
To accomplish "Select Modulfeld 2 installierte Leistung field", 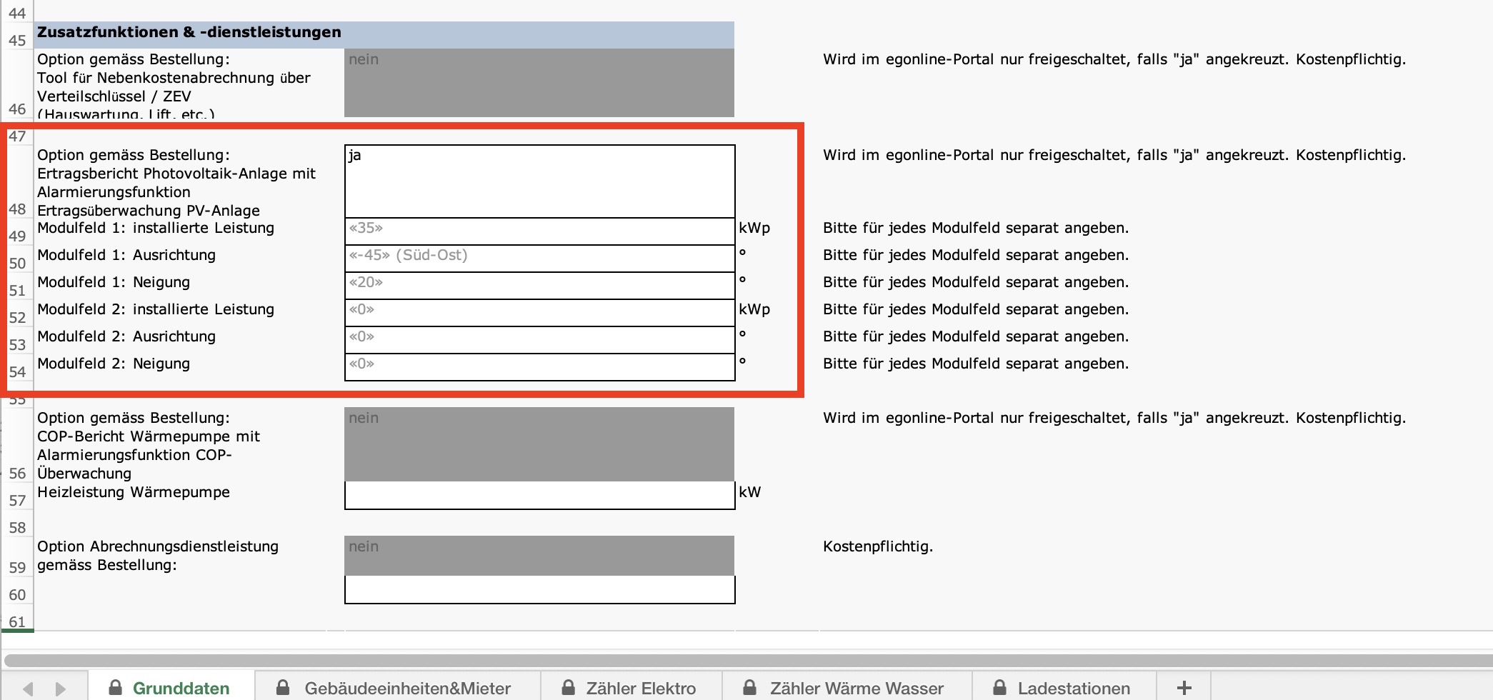I will click(539, 313).
